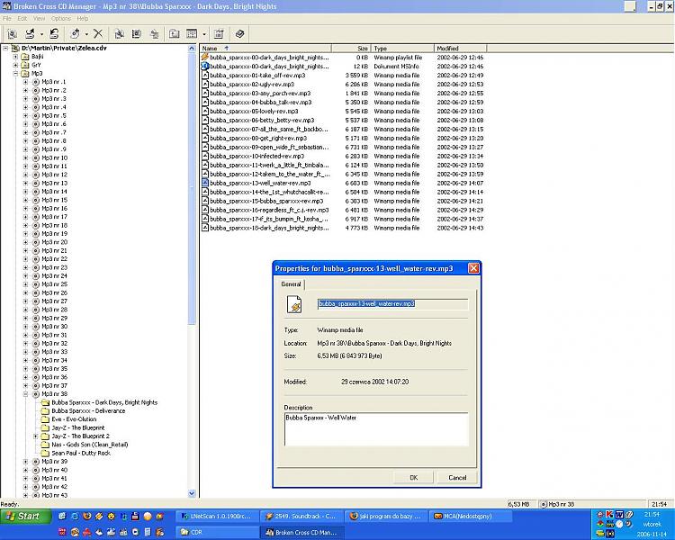Screen dimensions: 675x540
Task: Click the delete X toolbar icon
Action: click(x=98, y=34)
